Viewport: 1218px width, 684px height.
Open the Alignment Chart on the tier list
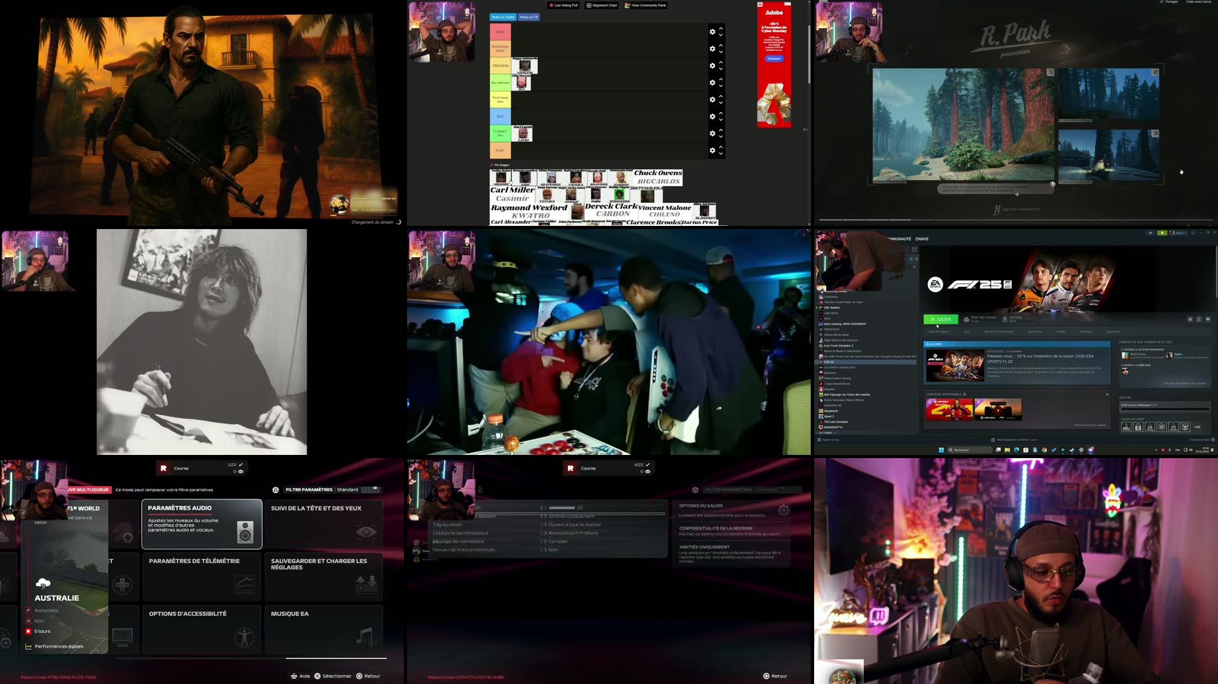click(x=600, y=5)
